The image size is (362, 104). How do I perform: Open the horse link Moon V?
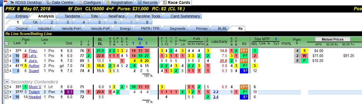[x=35, y=87]
